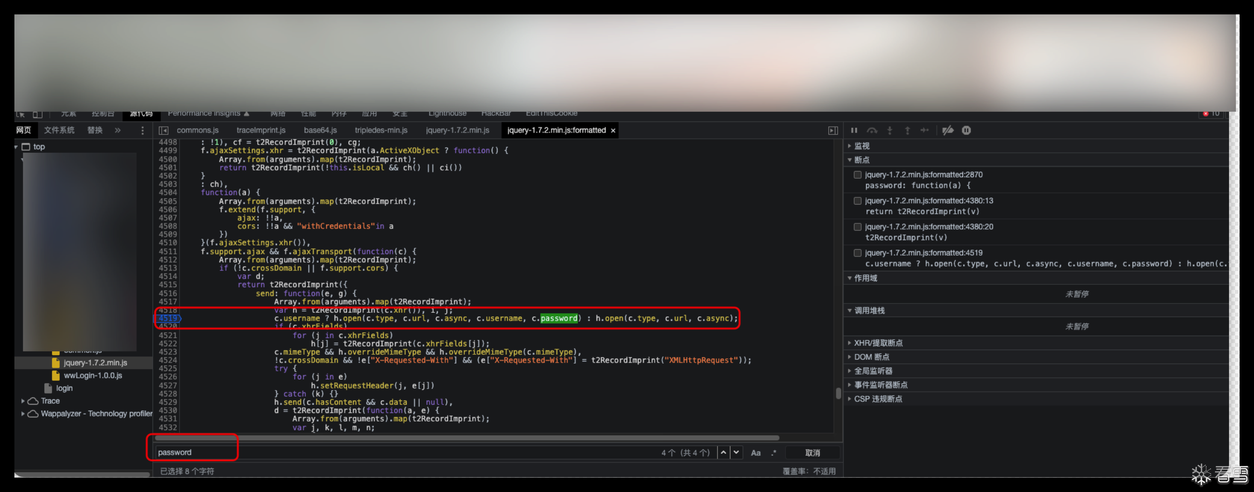Viewport: 1254px width, 492px height.
Task: Toggle case-sensitive search Aa
Action: (756, 453)
